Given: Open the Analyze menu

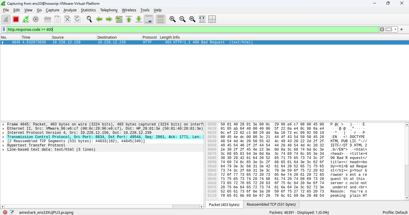Looking at the screenshot, I should click(x=70, y=10).
